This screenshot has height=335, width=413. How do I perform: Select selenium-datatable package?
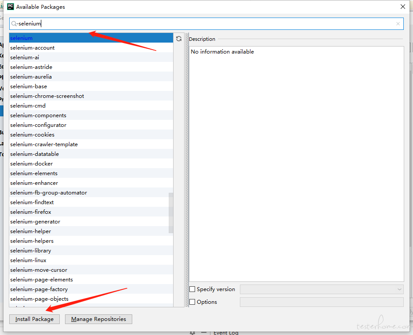pos(91,154)
